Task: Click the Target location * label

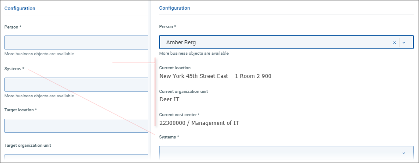Action: pyautogui.click(x=21, y=110)
